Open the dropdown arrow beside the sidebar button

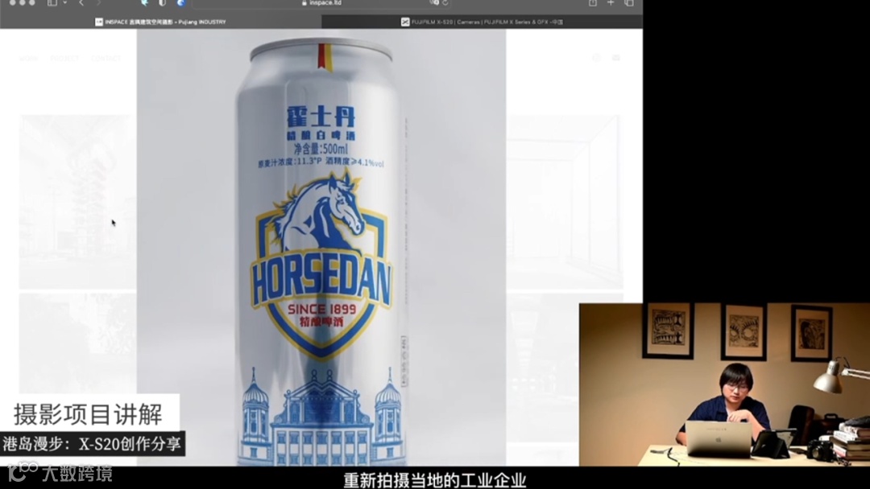65,2
